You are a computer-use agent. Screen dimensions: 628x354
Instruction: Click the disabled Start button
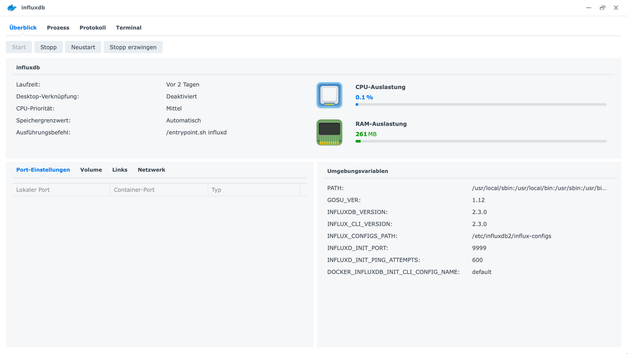click(19, 47)
